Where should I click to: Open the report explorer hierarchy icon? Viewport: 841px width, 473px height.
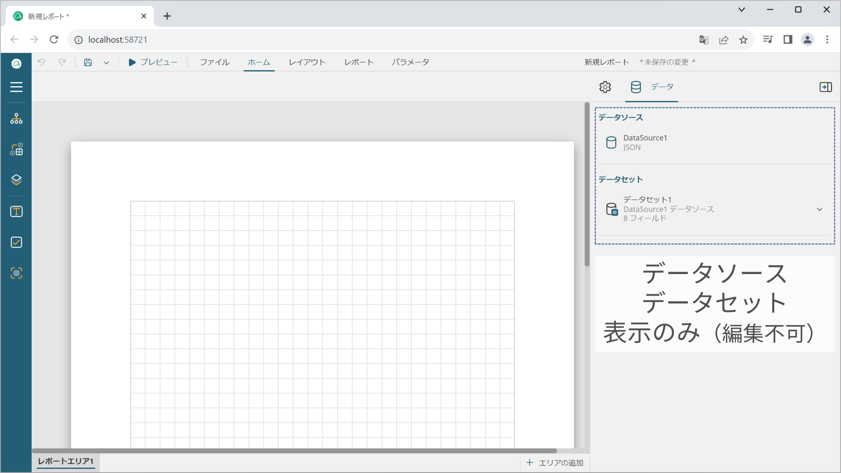(x=16, y=119)
